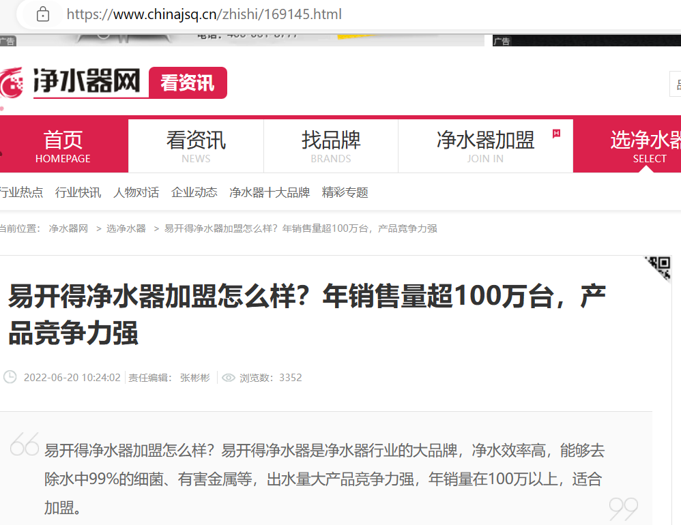Go to 行业快讯 sub-navigation link
This screenshot has height=525, width=681.
point(78,192)
